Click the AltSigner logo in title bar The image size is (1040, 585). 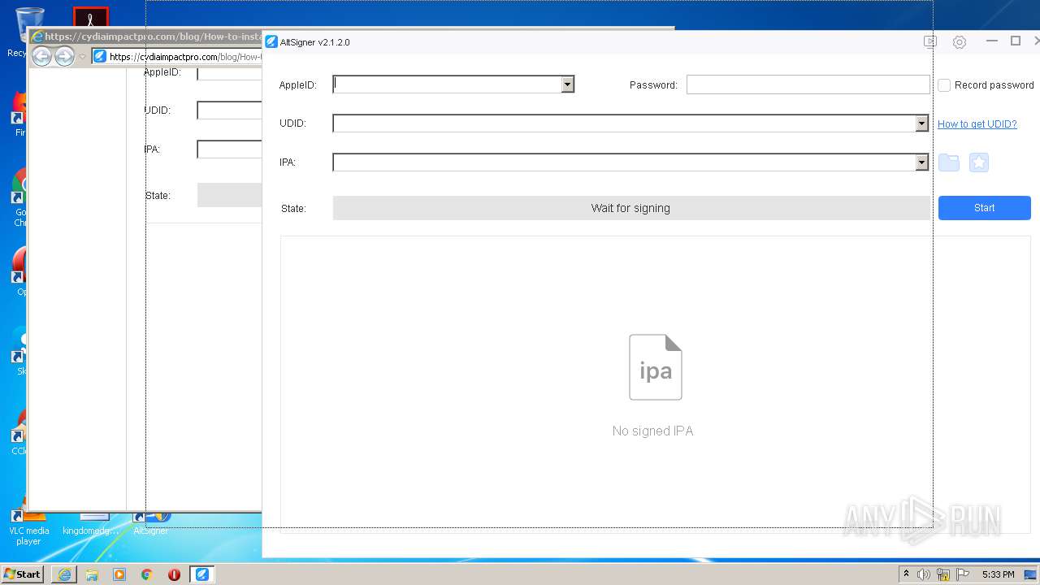click(271, 42)
